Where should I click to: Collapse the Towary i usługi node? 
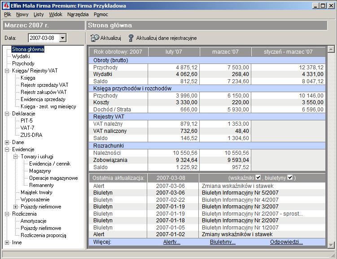(15, 157)
